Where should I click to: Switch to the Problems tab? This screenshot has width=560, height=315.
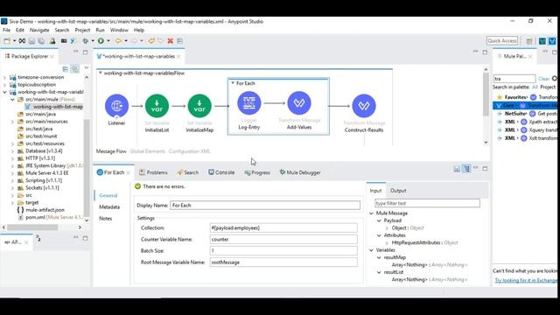(x=153, y=172)
